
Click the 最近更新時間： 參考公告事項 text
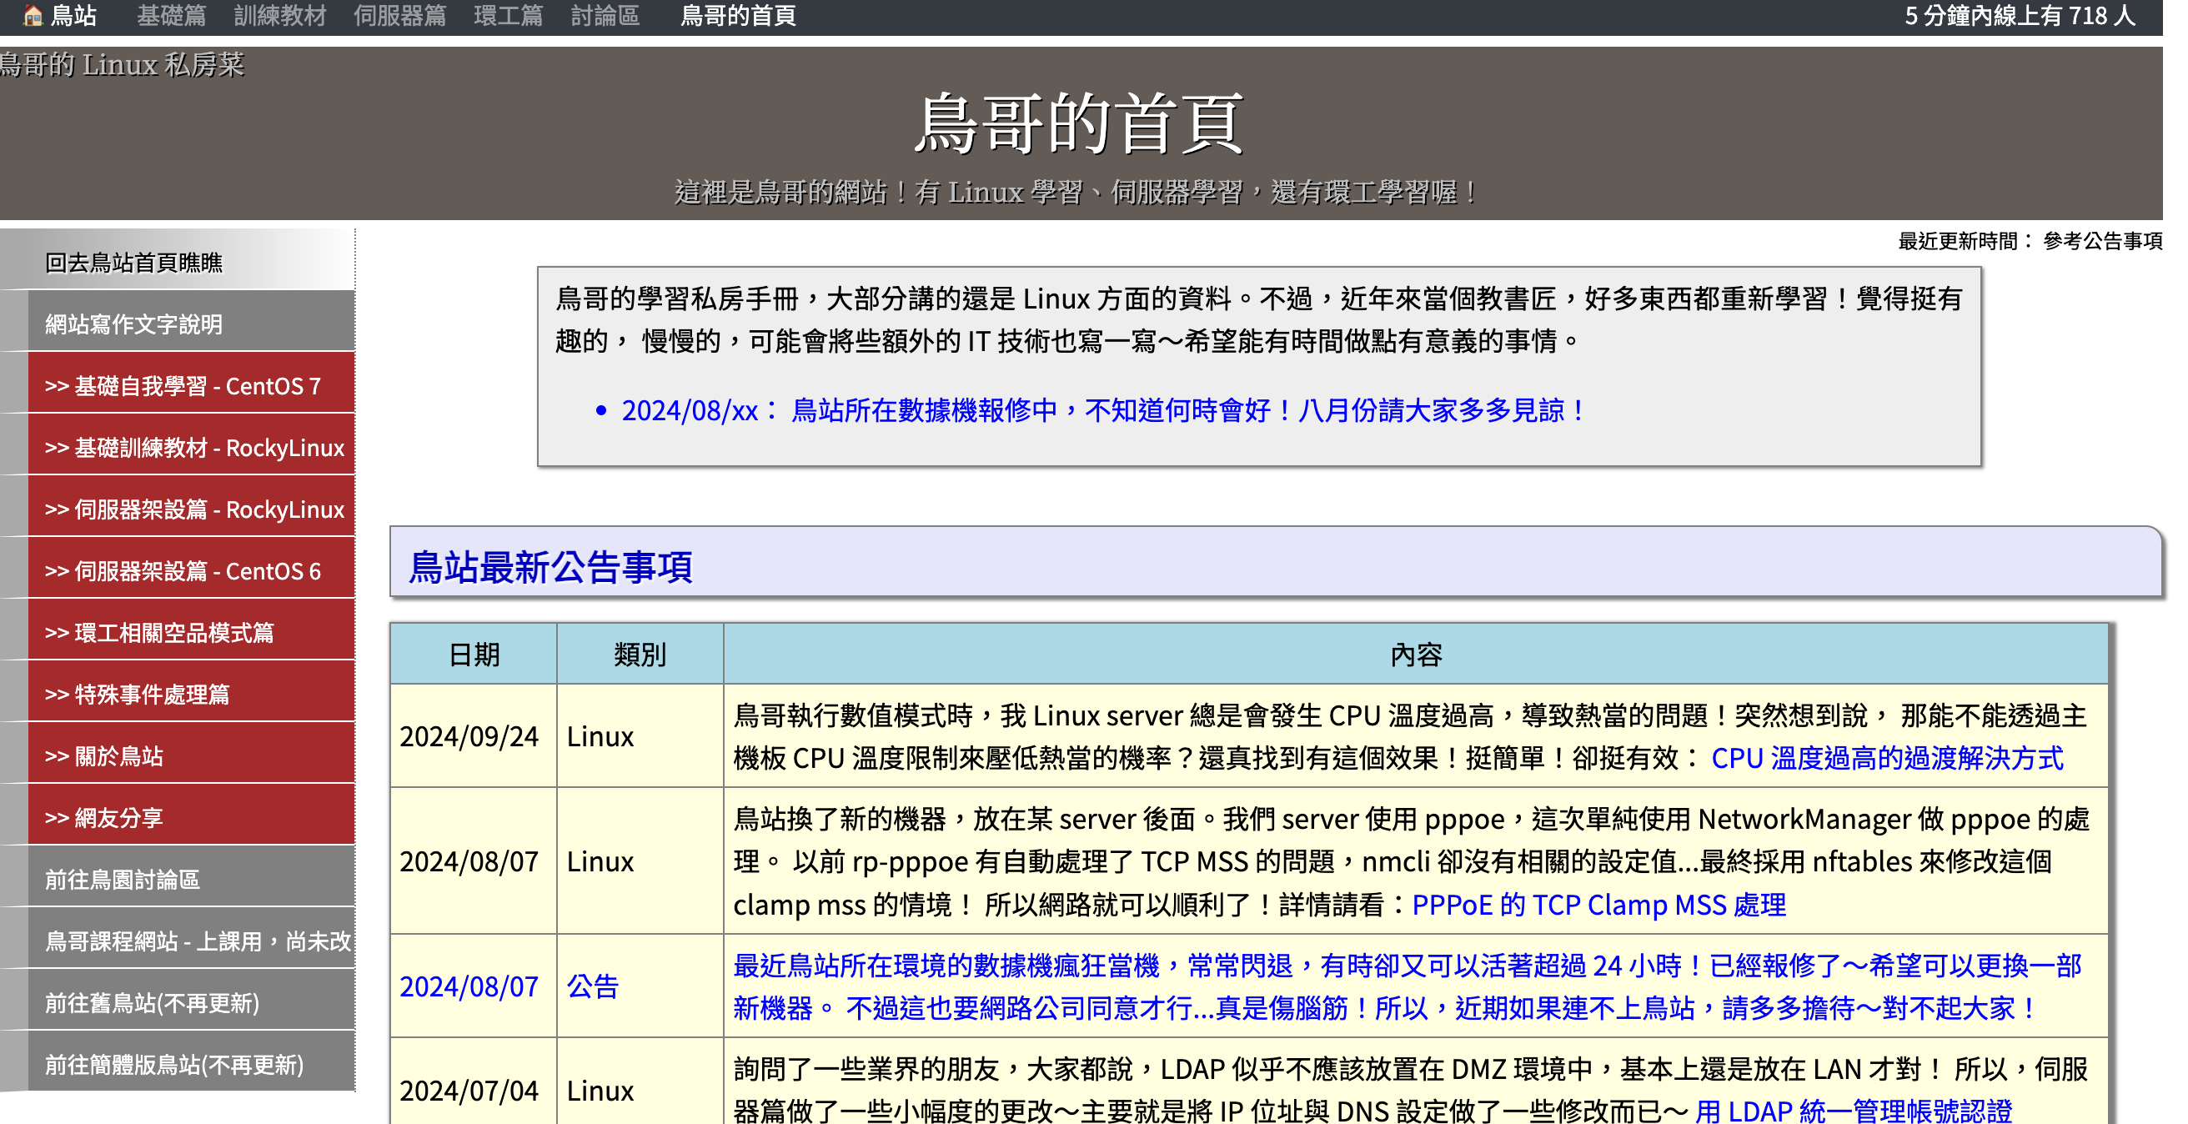click(2030, 241)
